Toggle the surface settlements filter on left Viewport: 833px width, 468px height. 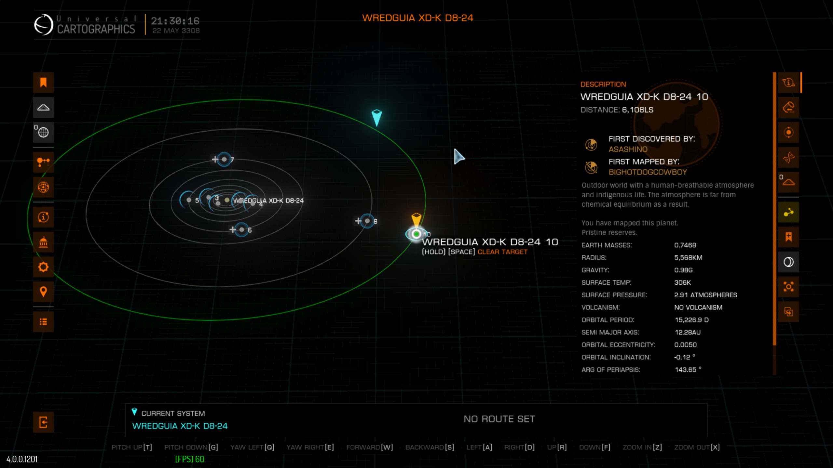point(43,108)
